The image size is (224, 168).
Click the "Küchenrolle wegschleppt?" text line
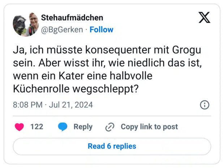click(76, 89)
